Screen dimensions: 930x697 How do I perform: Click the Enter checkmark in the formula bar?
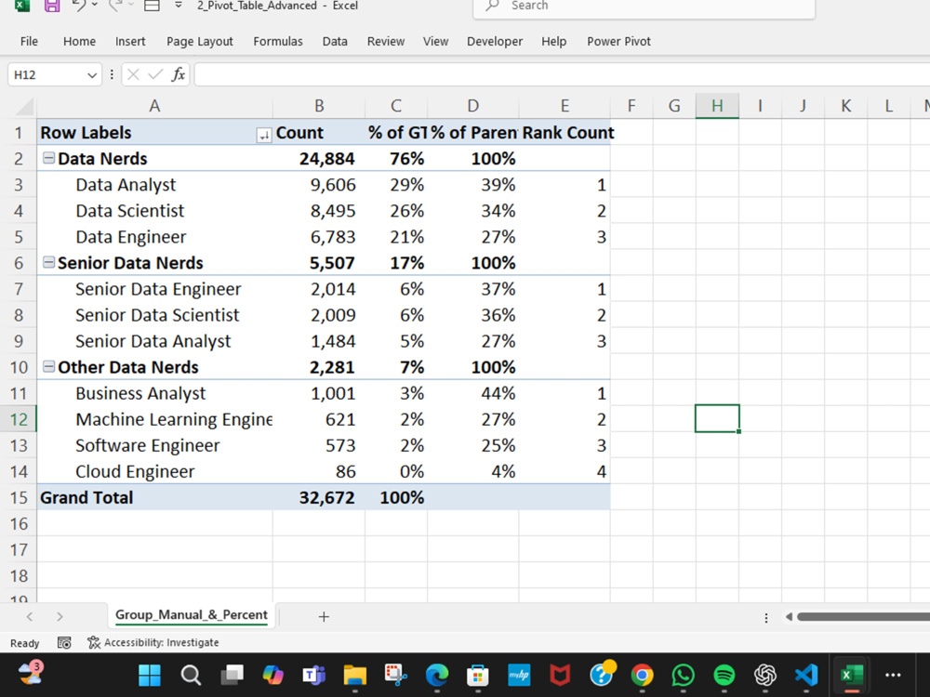(x=155, y=74)
